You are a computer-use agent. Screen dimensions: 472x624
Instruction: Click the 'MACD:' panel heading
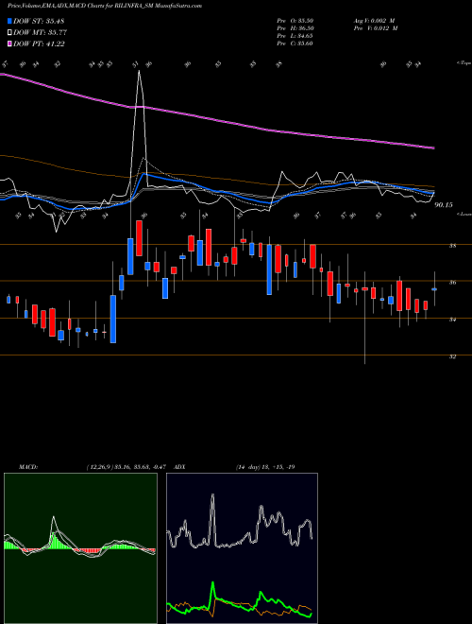tap(28, 467)
